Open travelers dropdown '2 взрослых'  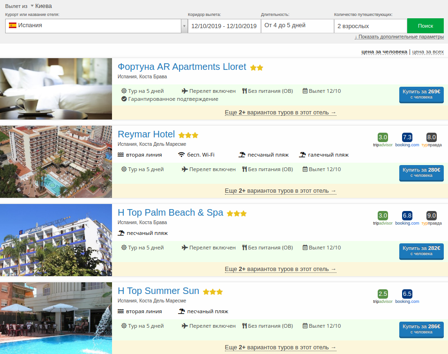pyautogui.click(x=371, y=26)
